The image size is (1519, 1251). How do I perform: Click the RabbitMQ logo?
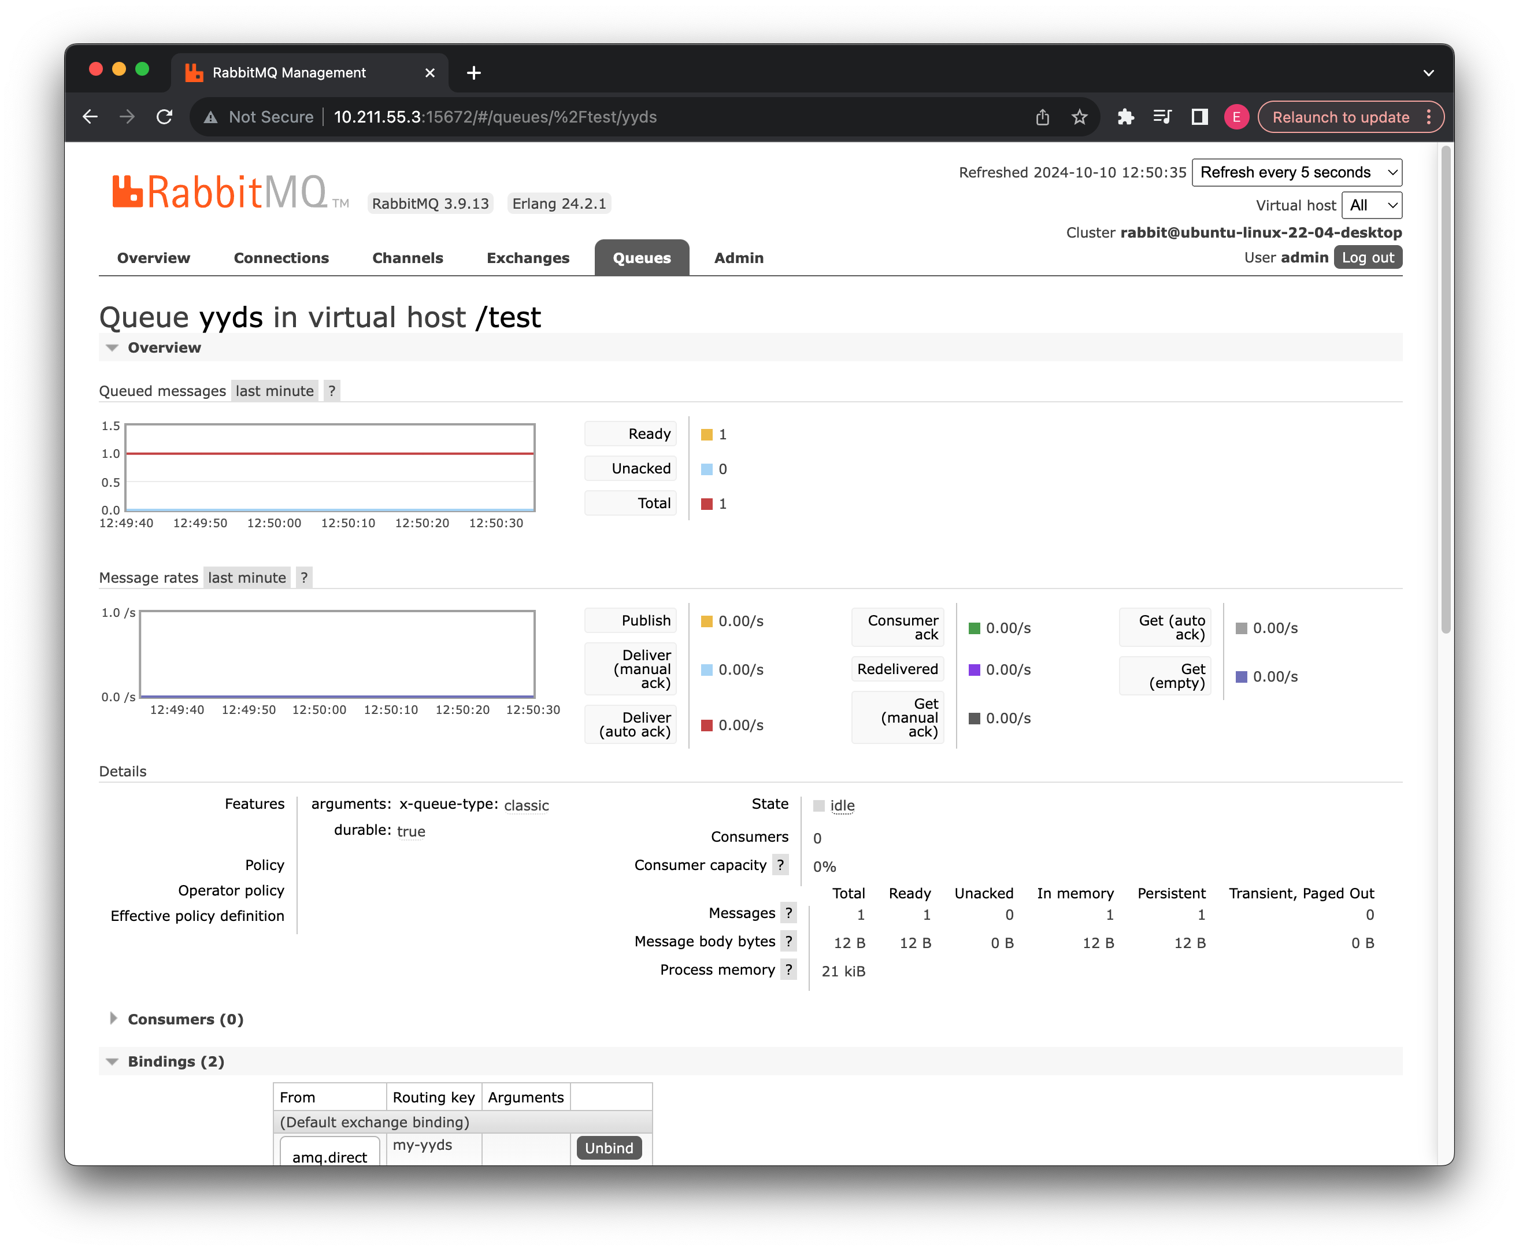pos(229,193)
